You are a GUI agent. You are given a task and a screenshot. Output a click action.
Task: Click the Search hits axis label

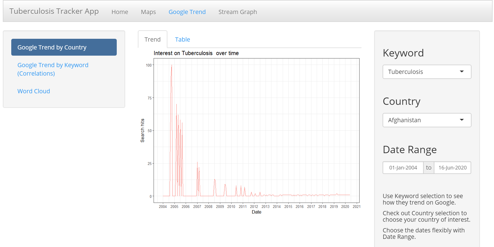(x=142, y=130)
